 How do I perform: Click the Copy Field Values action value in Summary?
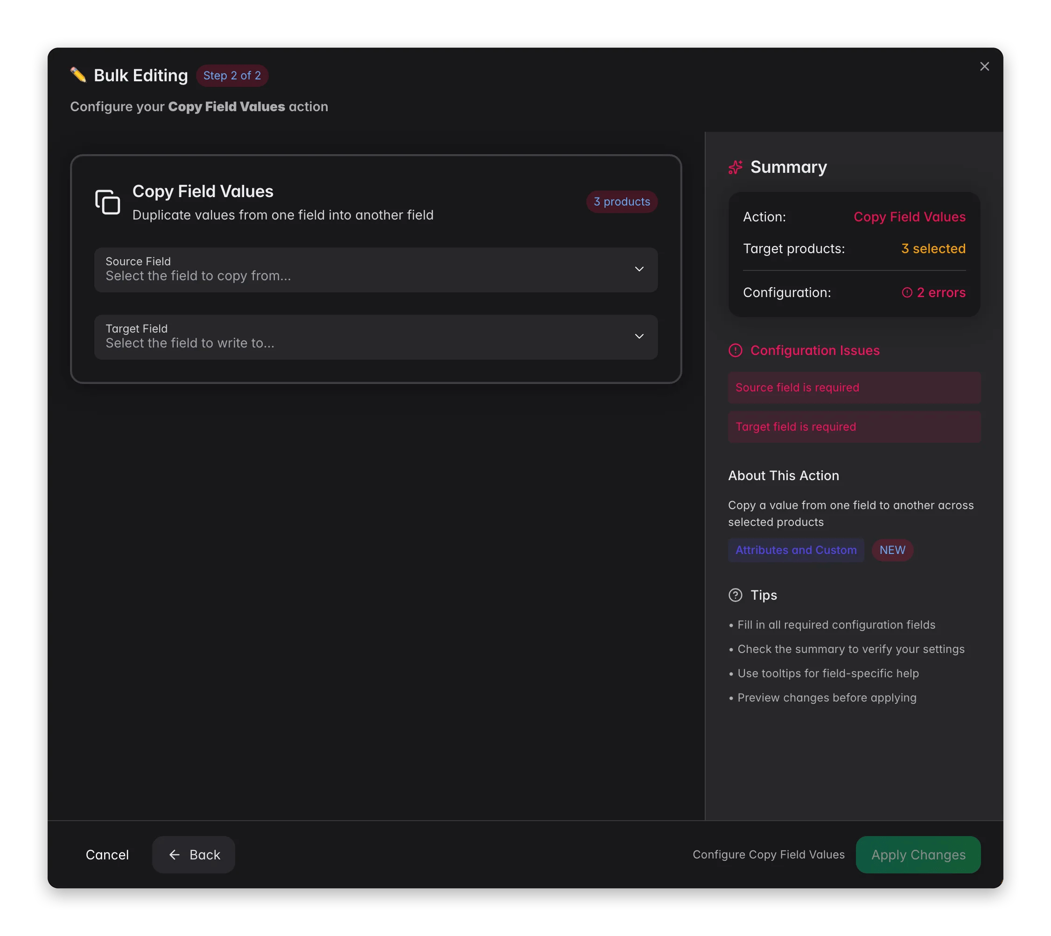910,217
